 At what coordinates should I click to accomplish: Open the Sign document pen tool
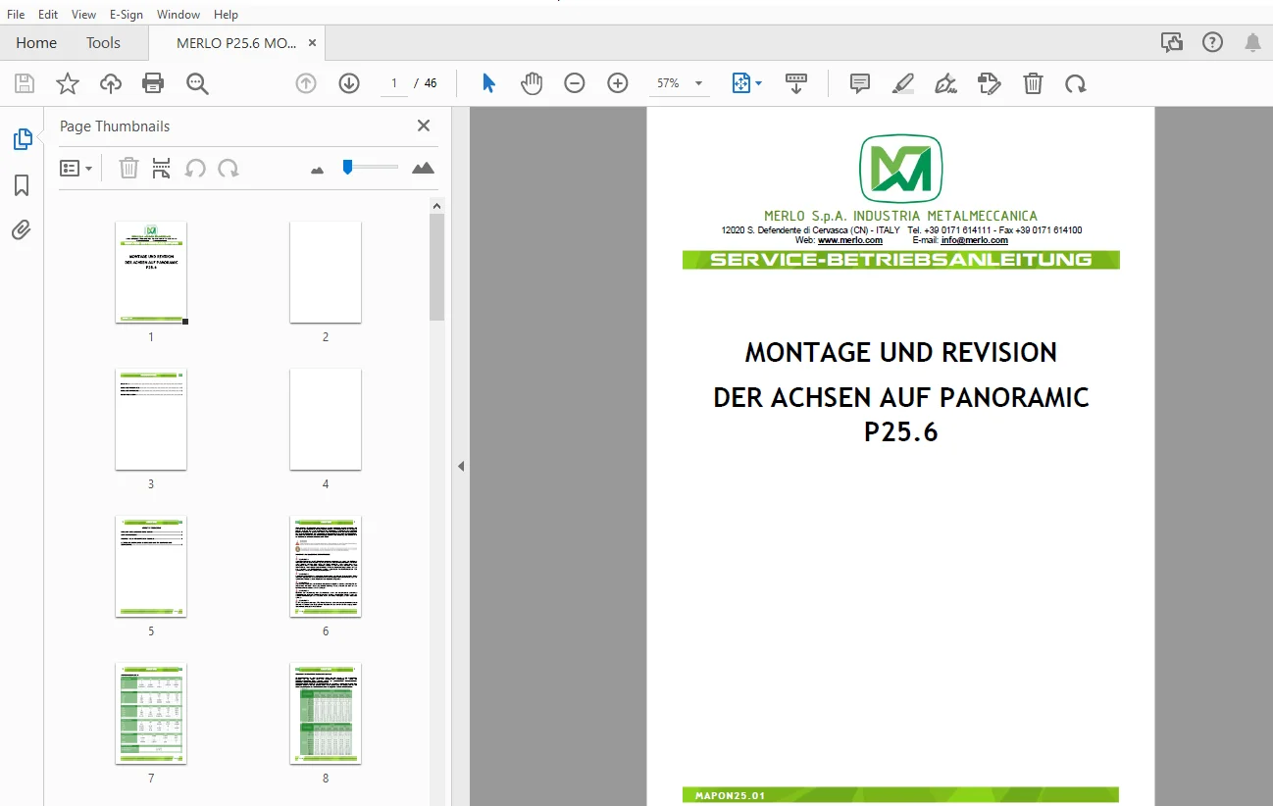tap(946, 83)
